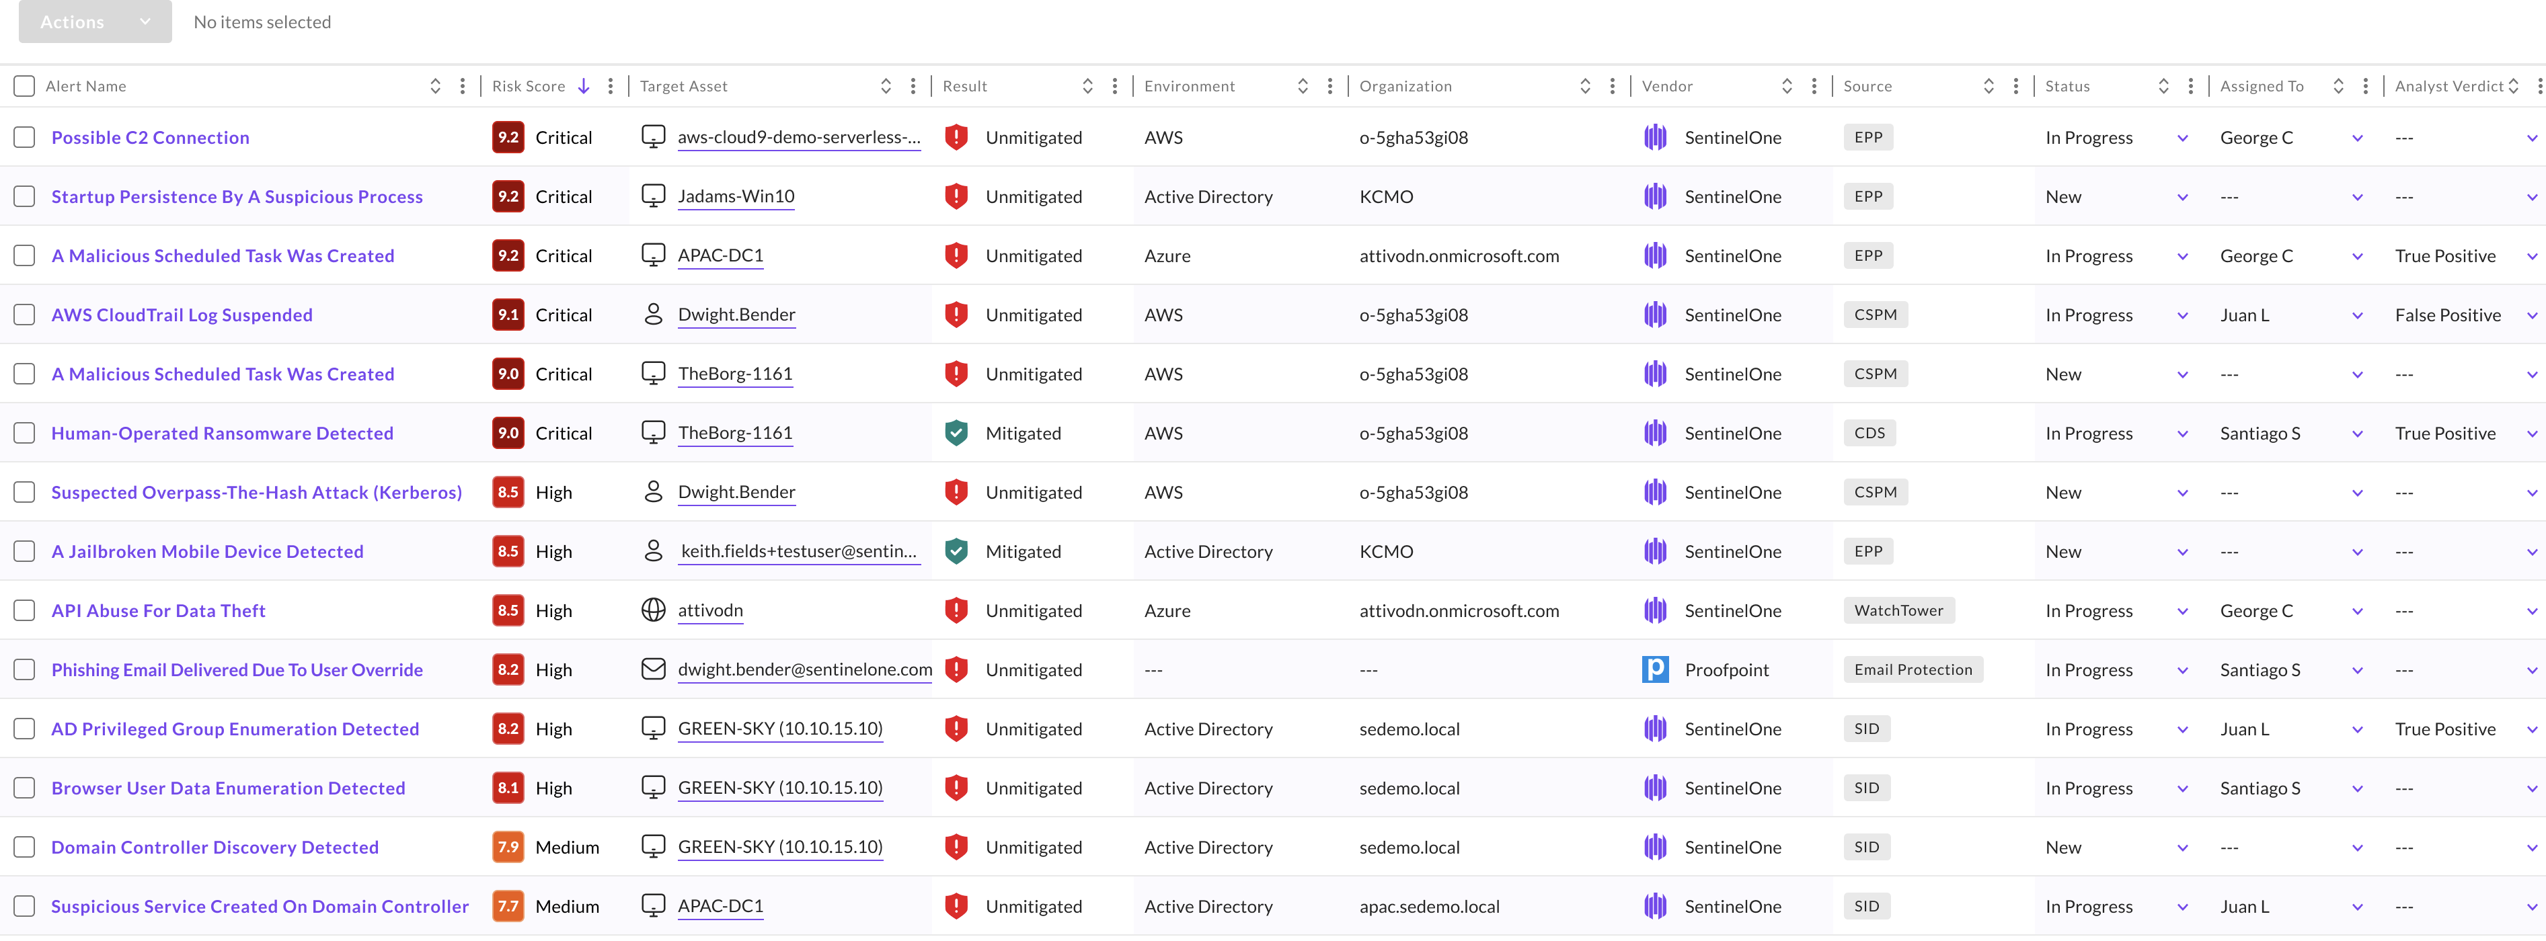Sort by the Organization column header
This screenshot has height=941, width=2546.
tap(1404, 86)
